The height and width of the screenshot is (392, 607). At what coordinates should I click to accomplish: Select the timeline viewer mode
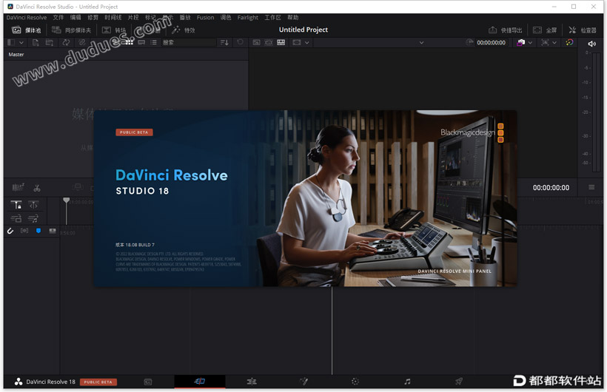281,43
